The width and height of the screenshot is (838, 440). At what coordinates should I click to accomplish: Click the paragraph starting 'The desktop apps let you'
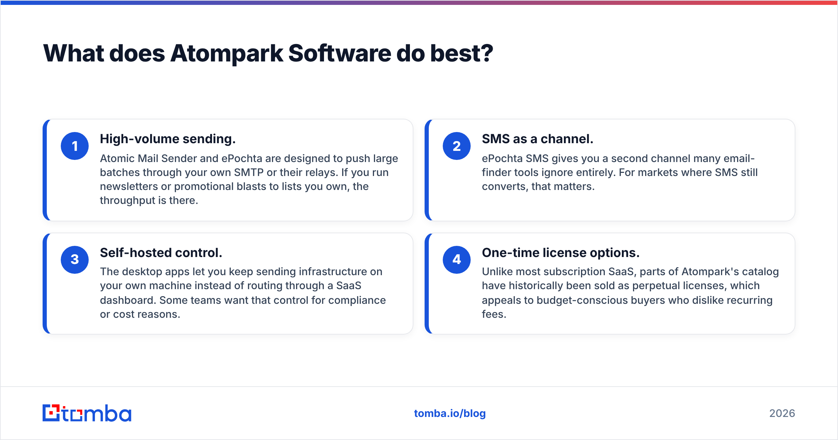tap(243, 293)
